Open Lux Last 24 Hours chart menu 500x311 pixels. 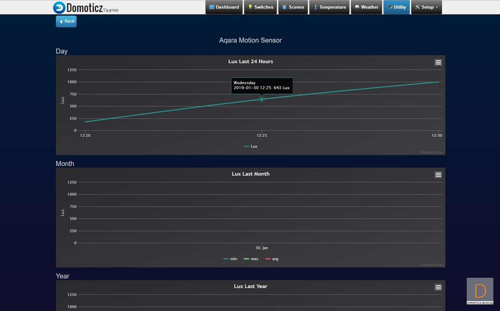438,63
